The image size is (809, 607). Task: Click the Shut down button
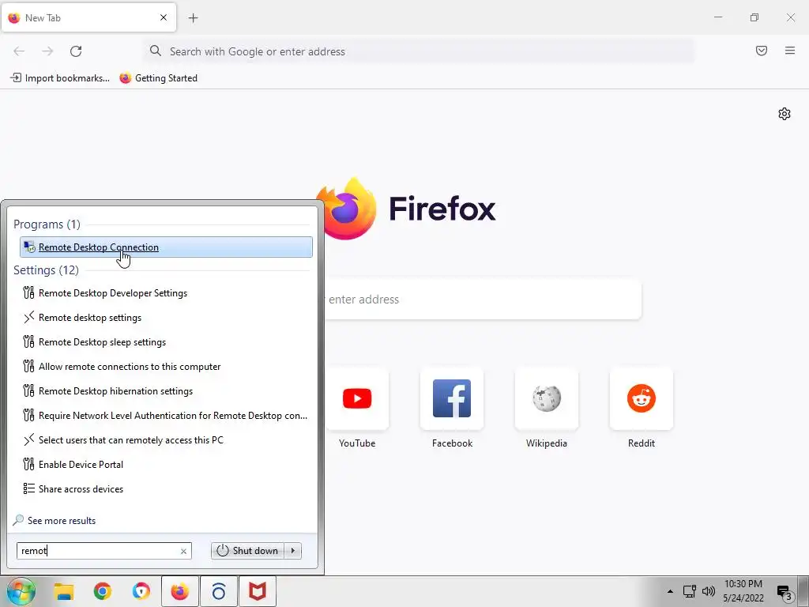(247, 551)
